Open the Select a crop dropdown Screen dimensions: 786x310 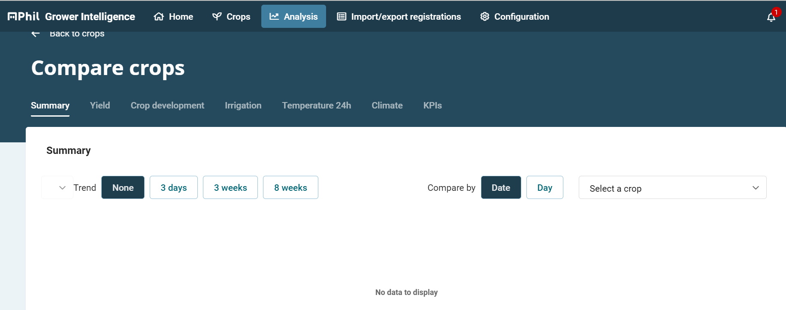point(672,187)
